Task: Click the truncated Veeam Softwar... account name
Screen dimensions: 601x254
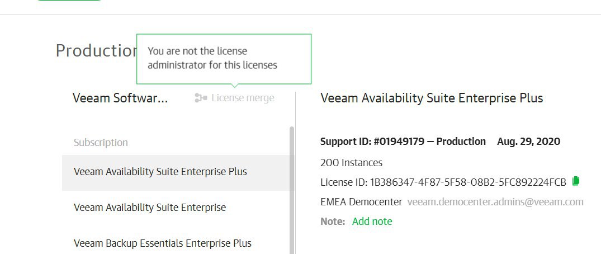Action: tap(120, 98)
